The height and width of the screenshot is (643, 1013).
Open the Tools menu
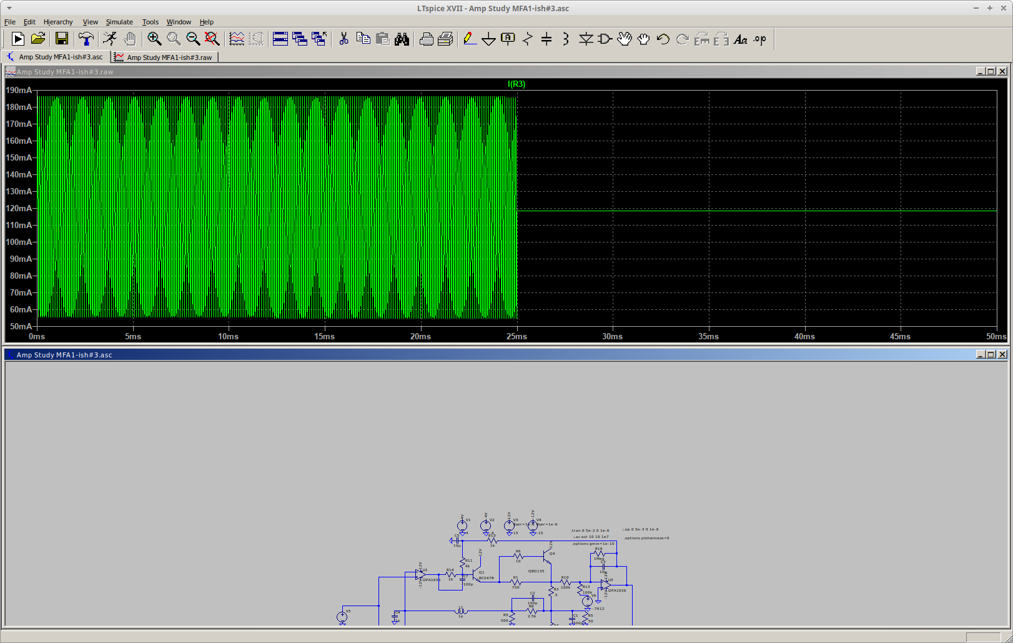pyautogui.click(x=151, y=22)
